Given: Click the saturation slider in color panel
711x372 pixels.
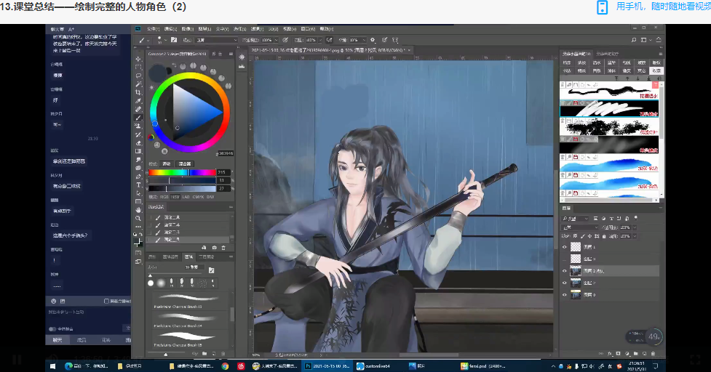Looking at the screenshot, I should (182, 180).
